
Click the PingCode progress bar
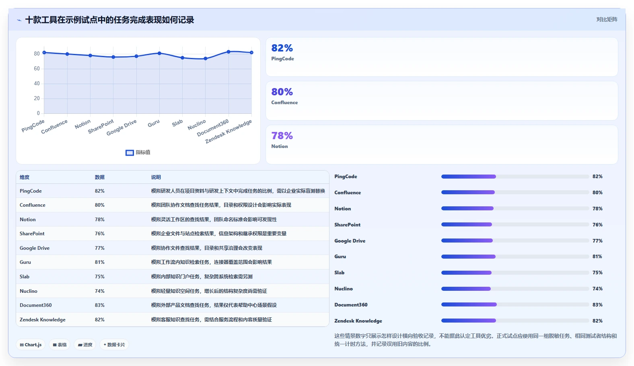515,177
